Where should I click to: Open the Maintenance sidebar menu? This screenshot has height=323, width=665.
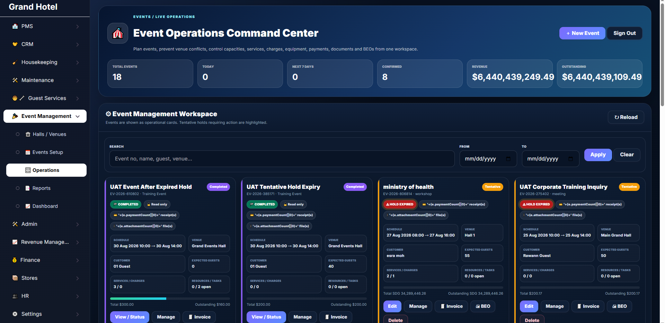(45, 80)
